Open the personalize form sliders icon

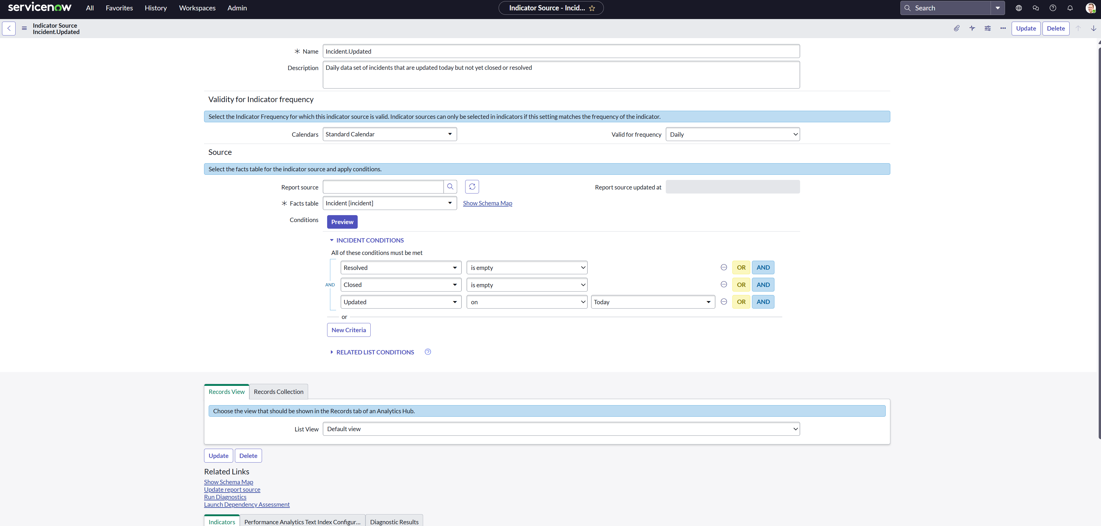[x=987, y=28]
